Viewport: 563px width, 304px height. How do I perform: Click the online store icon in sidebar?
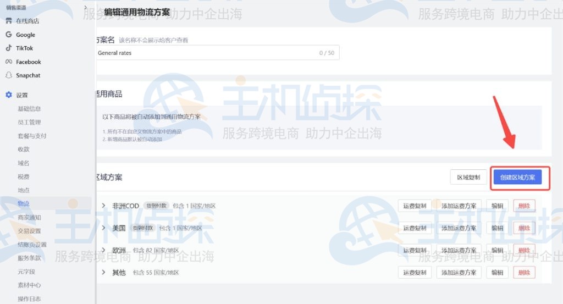point(9,21)
